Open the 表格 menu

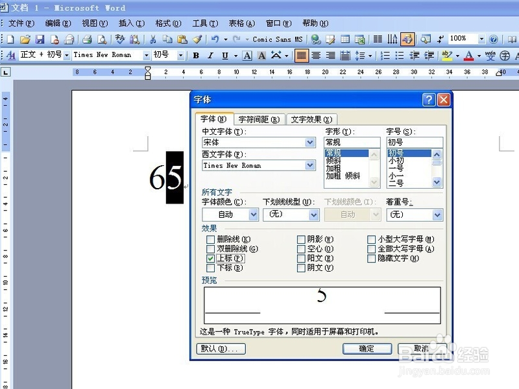(241, 23)
